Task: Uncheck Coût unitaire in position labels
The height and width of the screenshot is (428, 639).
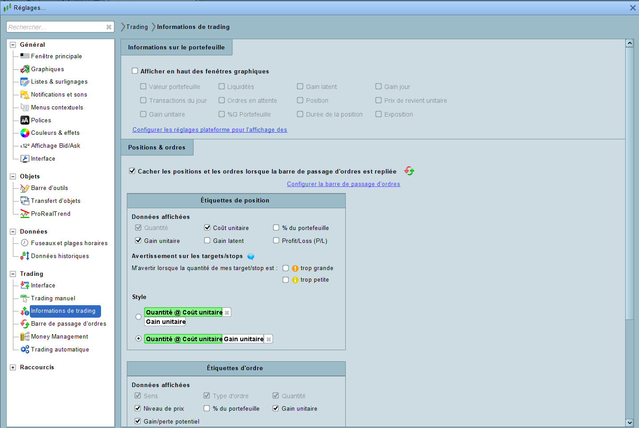Action: pyautogui.click(x=207, y=227)
